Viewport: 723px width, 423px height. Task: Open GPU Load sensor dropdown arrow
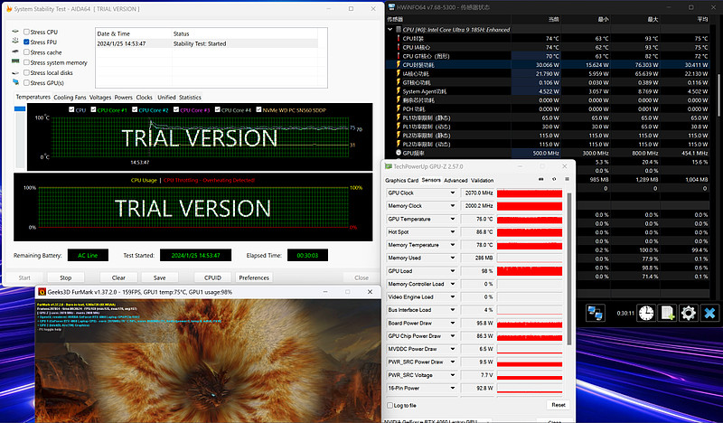coord(453,271)
